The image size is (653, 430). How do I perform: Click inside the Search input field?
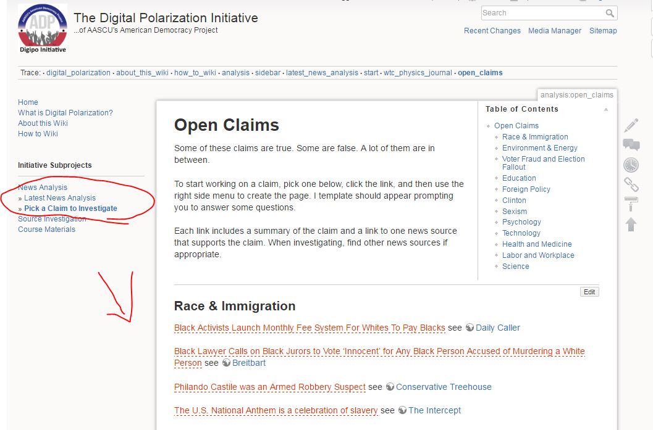click(x=541, y=14)
